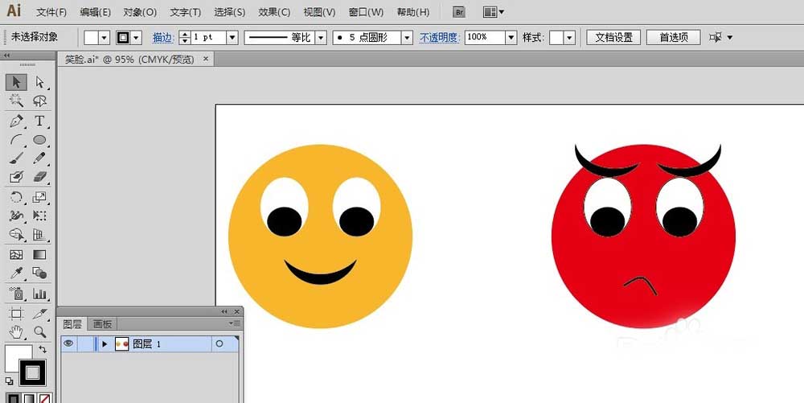This screenshot has height=403, width=804.
Task: Click the large white fill swatch in toolbox
Action: [15, 355]
